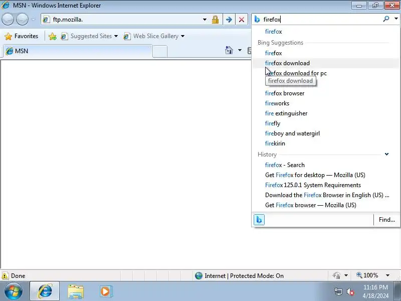Expand the address bar autocomplete dropdown
The height and width of the screenshot is (301, 401).
(205, 20)
